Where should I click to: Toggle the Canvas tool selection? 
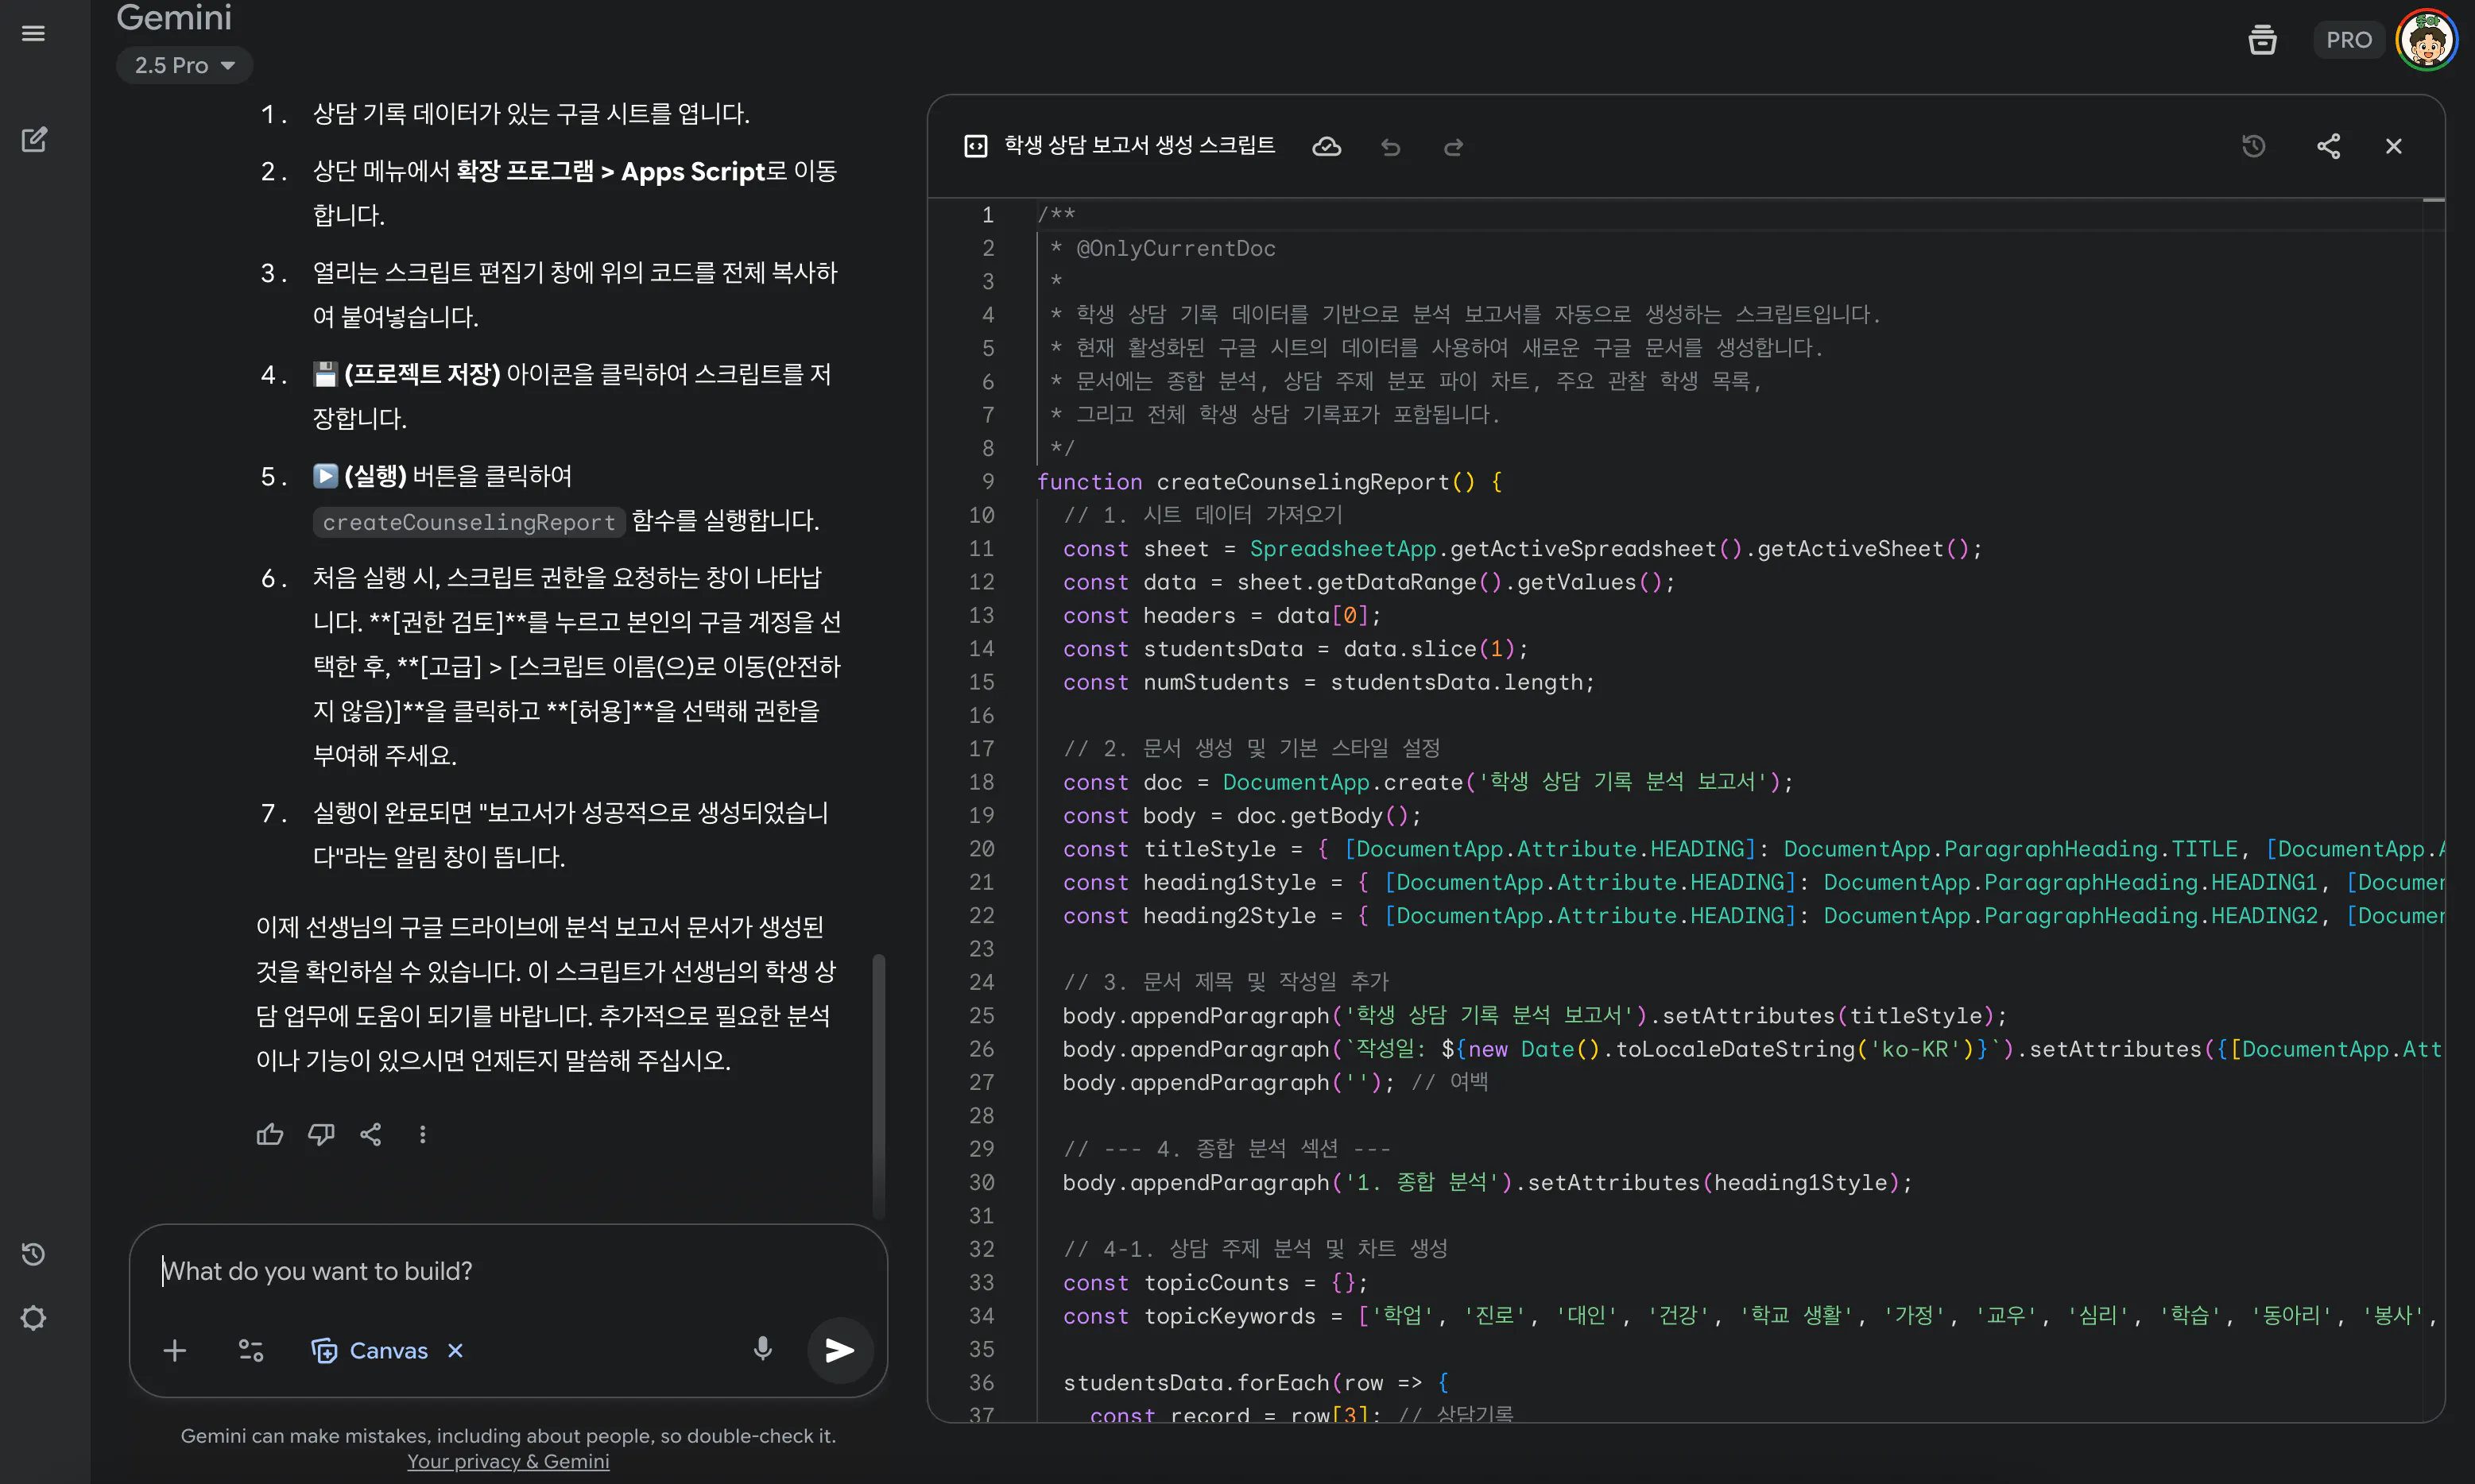click(370, 1350)
